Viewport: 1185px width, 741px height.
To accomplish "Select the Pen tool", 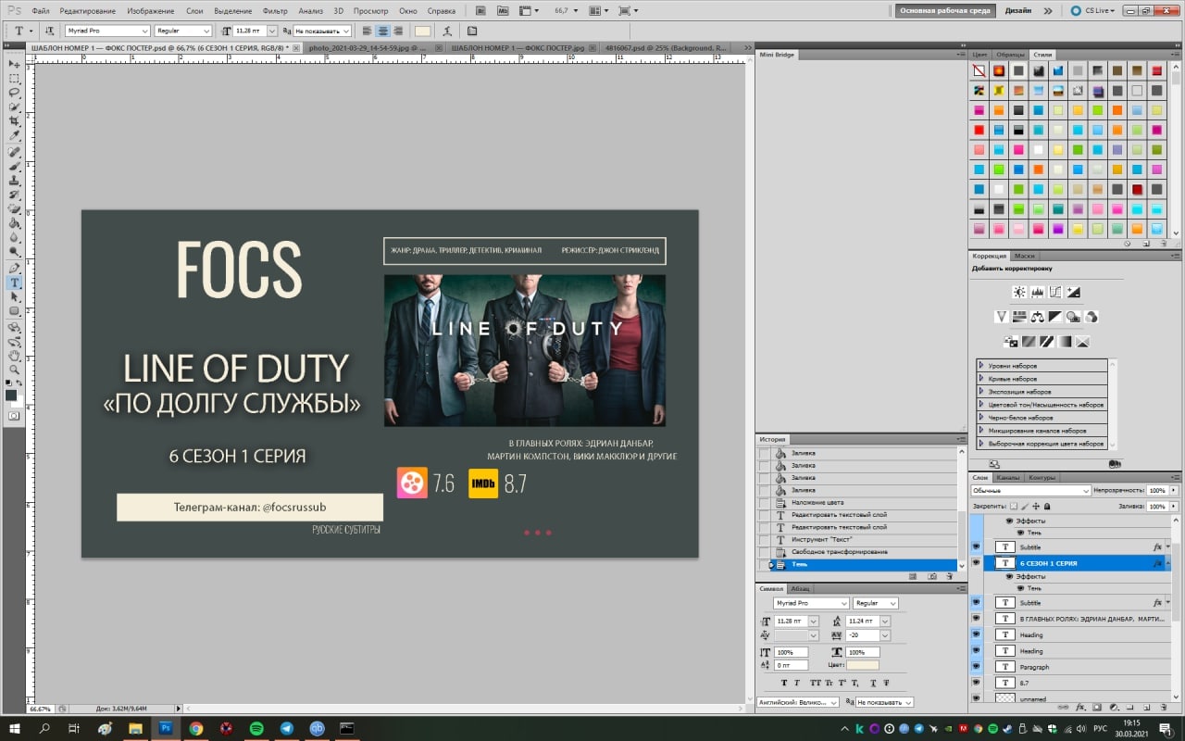I will pyautogui.click(x=15, y=269).
